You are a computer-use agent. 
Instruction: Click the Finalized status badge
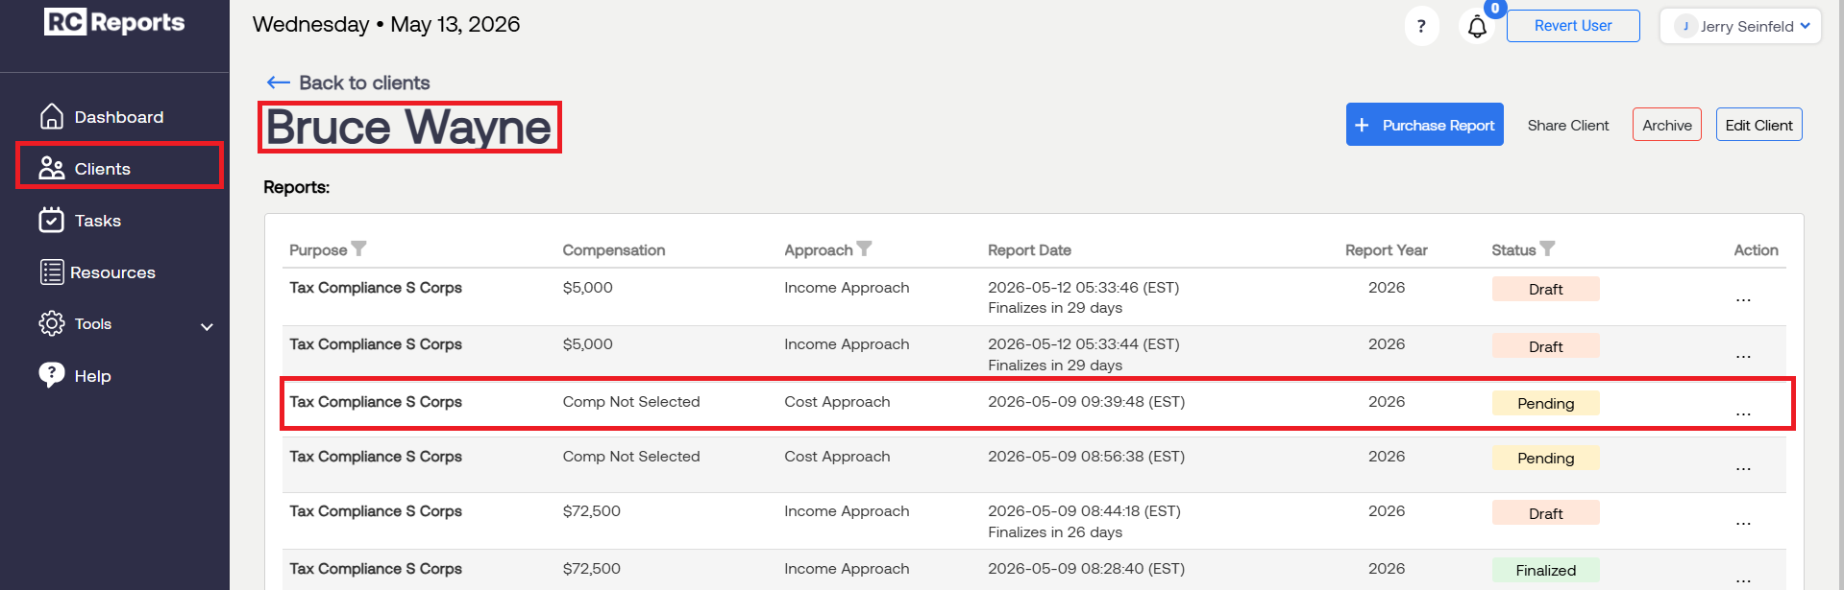click(1545, 570)
